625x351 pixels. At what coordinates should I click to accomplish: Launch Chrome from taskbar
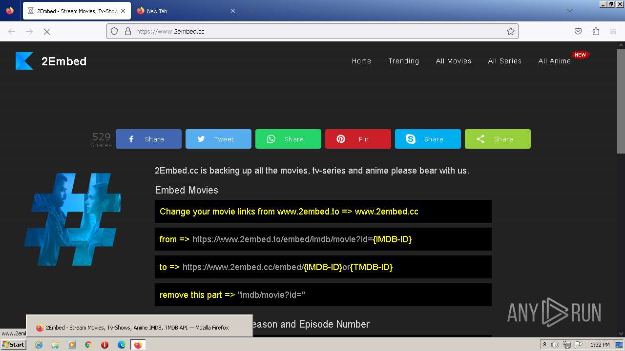[88, 345]
